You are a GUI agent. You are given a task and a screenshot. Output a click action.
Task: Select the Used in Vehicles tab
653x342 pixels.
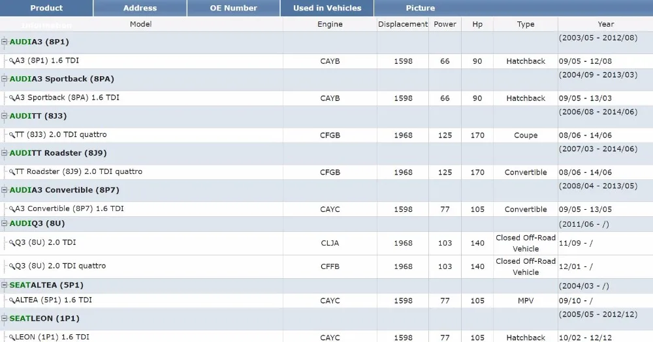[x=327, y=8]
